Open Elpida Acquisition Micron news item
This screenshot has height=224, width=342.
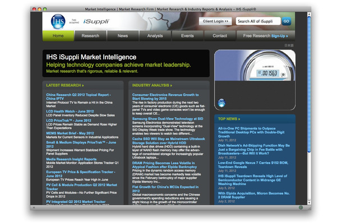(x=253, y=195)
